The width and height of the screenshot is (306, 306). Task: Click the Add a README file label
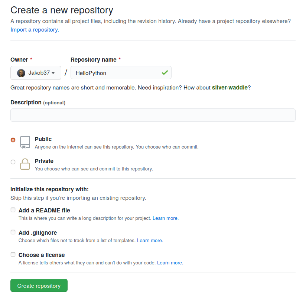[x=44, y=210]
